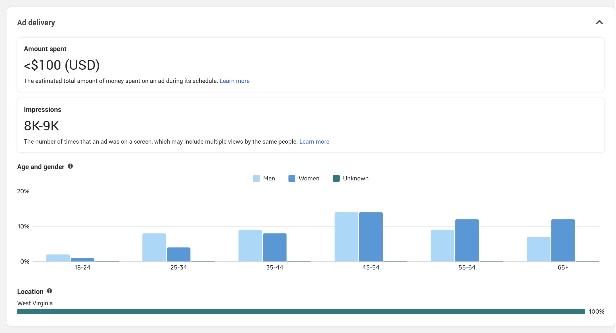The image size is (616, 333).
Task: Toggle the Unknown series in the legend
Action: pyautogui.click(x=355, y=178)
